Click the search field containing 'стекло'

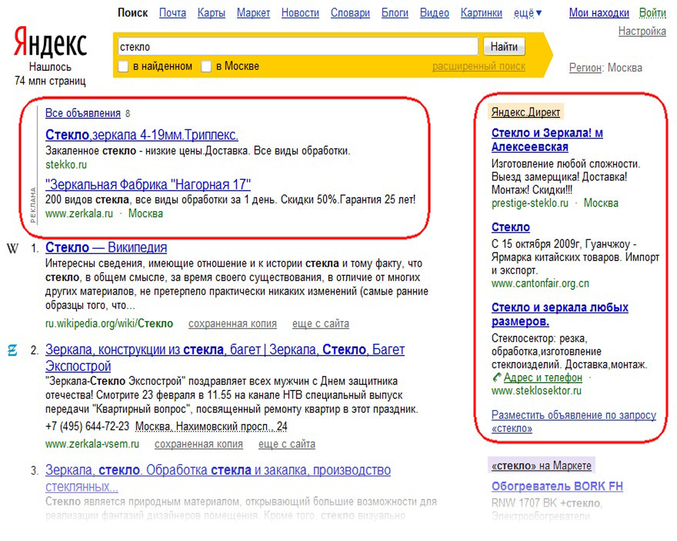point(297,47)
